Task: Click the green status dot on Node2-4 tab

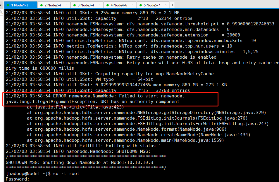Action: click(x=42, y=5)
